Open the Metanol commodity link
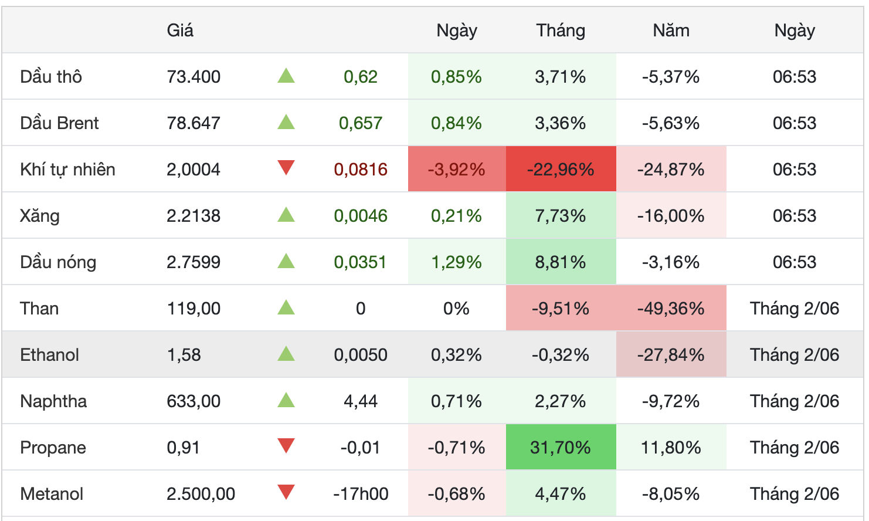Image resolution: width=869 pixels, height=521 pixels. [52, 494]
